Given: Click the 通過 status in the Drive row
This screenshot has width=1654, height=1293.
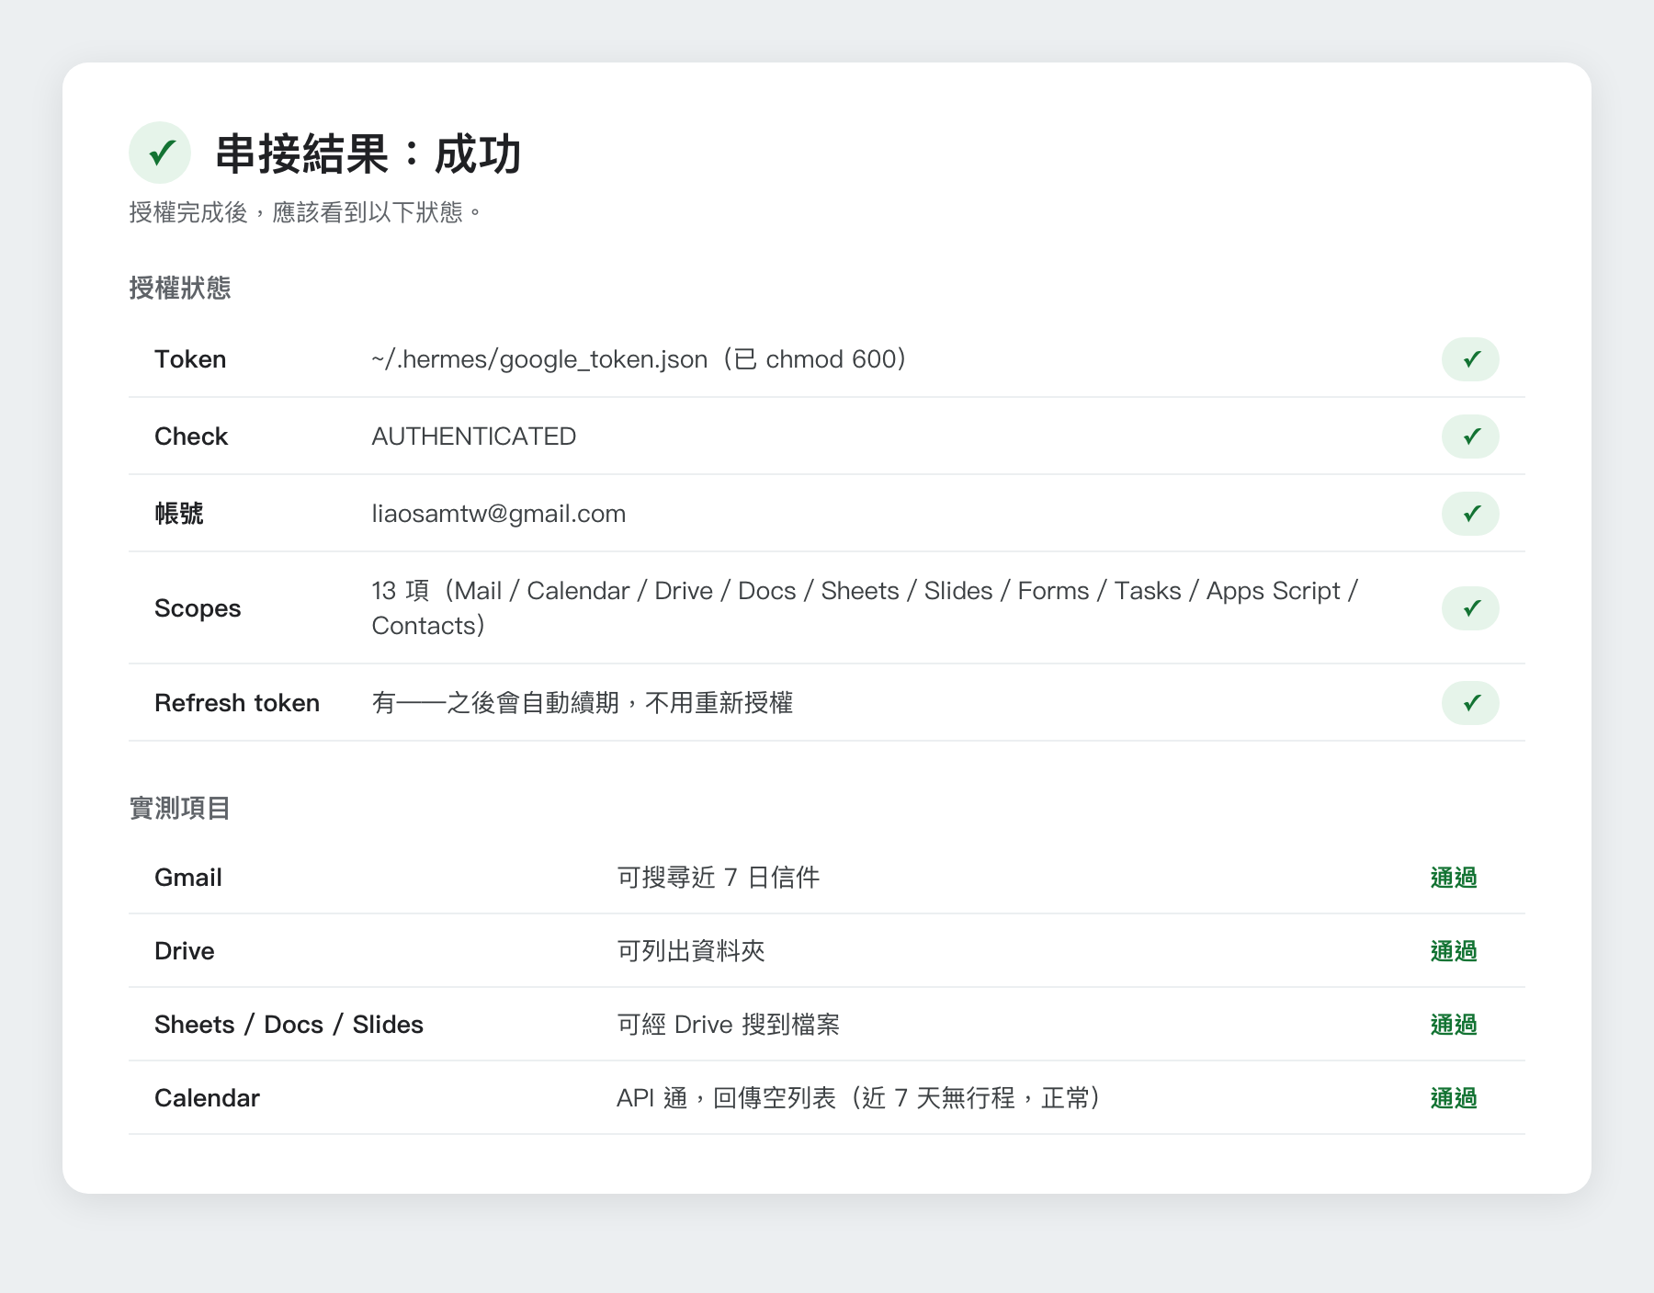Looking at the screenshot, I should click(x=1454, y=951).
